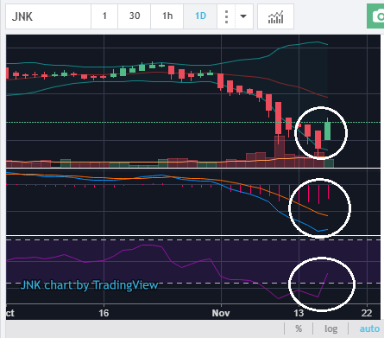Open the indicators chart icon
This screenshot has width=384, height=338.
[275, 16]
